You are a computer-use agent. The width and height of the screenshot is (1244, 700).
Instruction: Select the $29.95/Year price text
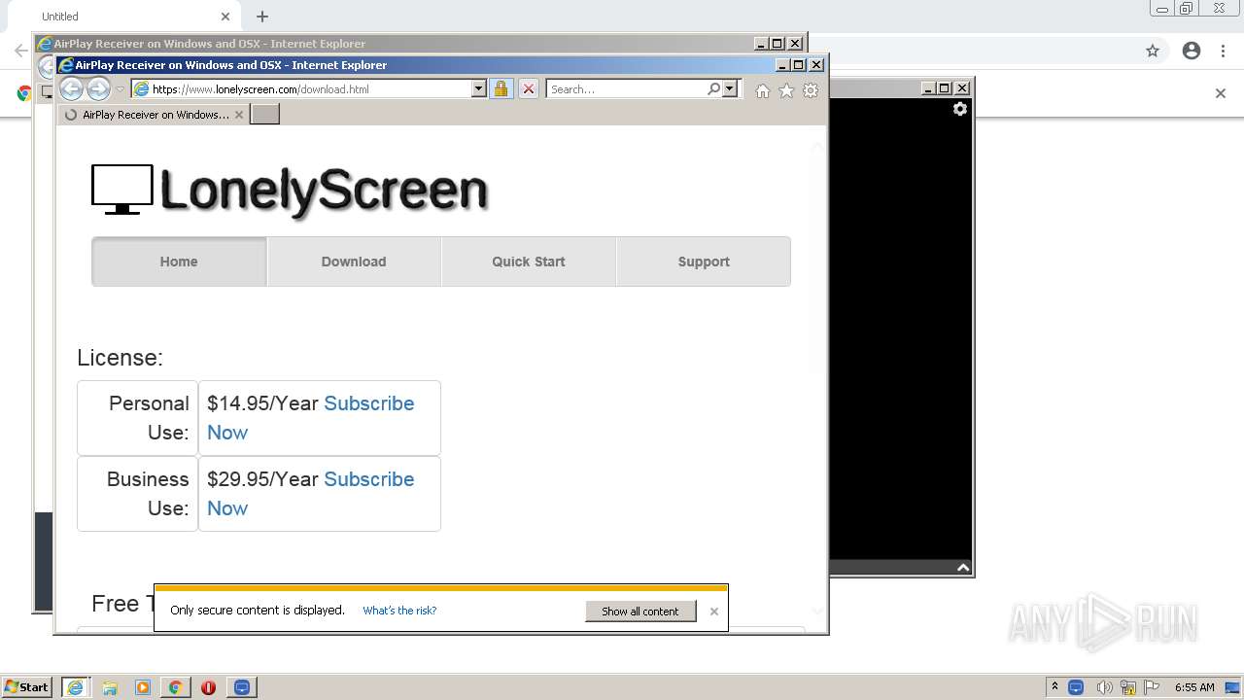click(x=262, y=479)
